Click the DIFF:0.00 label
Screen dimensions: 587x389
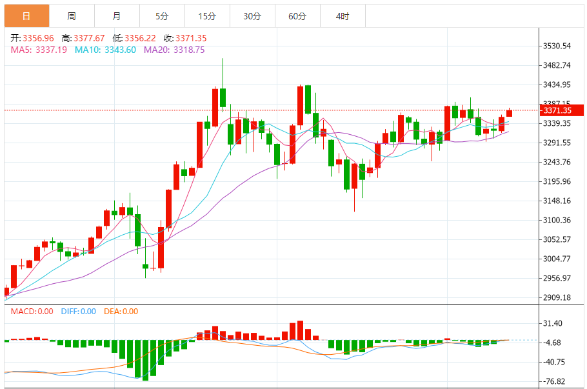coord(79,312)
